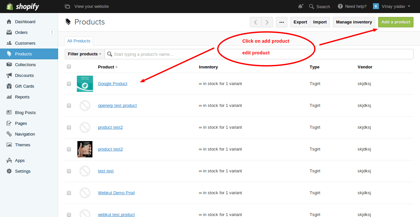Open the openerp test product link
This screenshot has width=420, height=217.
coord(117,106)
